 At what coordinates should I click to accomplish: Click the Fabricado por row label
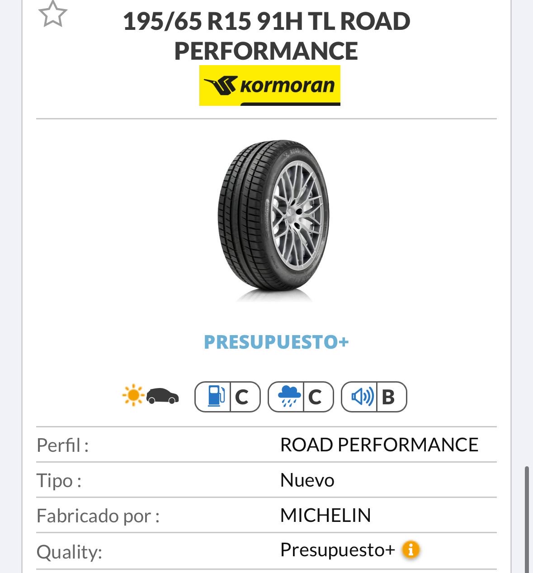(x=98, y=516)
